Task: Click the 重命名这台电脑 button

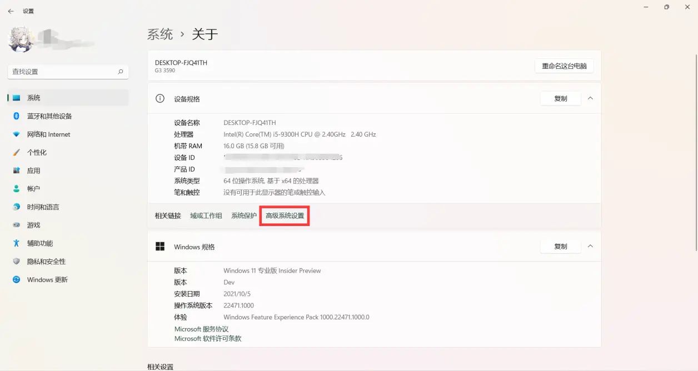Action: click(564, 66)
